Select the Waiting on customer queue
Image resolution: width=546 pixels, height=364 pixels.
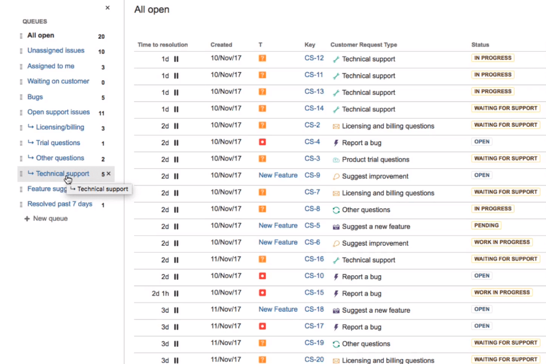point(58,81)
